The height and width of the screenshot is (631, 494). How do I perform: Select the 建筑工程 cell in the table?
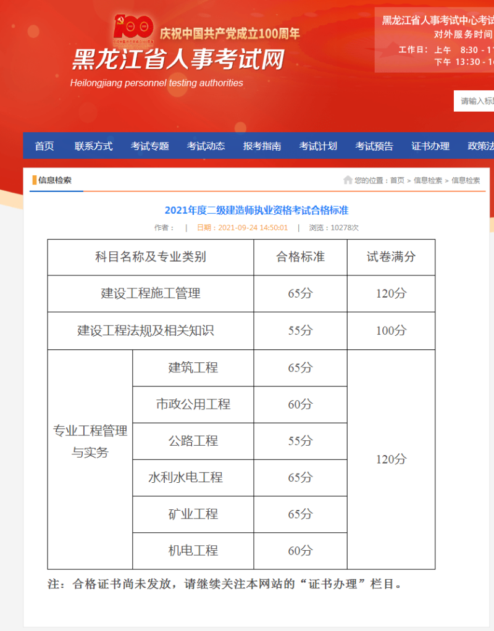tap(193, 368)
